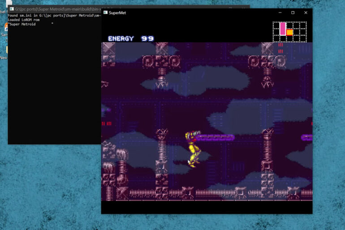Click the 'Loaded LoROM rom' console line
The height and width of the screenshot is (230, 345).
[24, 20]
